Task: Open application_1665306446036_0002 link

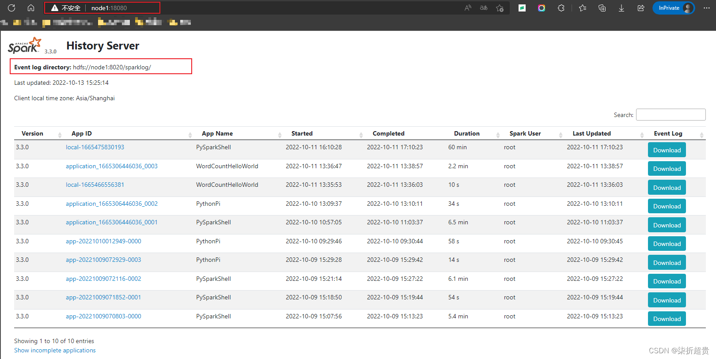Action: (112, 204)
